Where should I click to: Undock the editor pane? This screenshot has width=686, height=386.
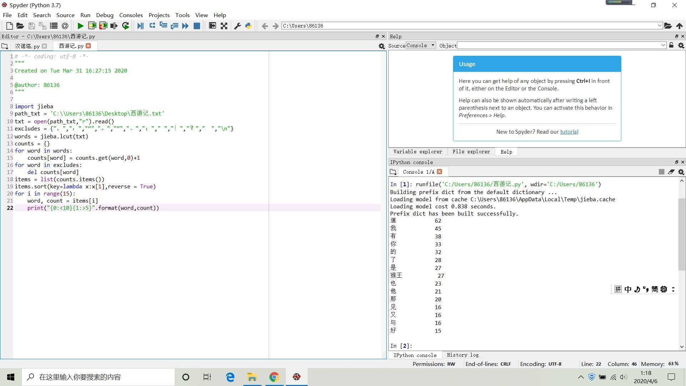coord(377,36)
